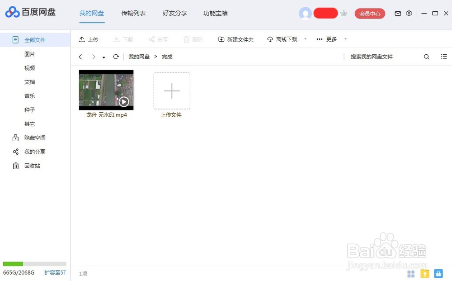The image size is (452, 281).
Task: Click the 上传文件 plus tile
Action: 172,91
